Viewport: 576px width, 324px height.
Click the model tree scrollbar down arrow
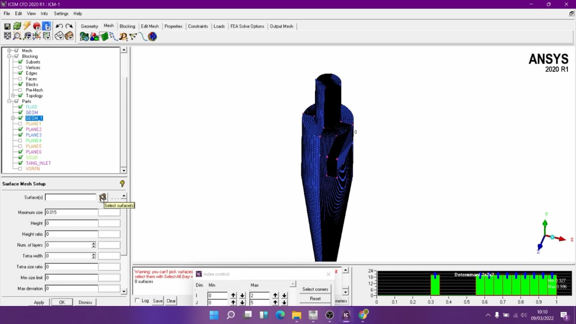point(124,171)
